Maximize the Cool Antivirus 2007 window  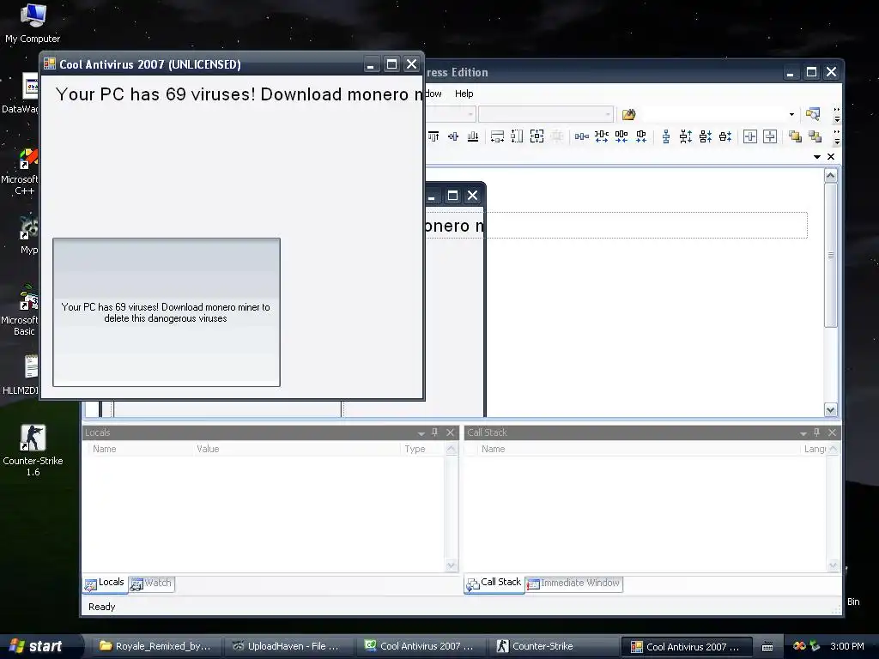pos(391,64)
